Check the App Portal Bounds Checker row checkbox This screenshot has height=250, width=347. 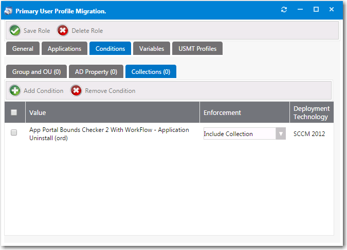click(14, 132)
